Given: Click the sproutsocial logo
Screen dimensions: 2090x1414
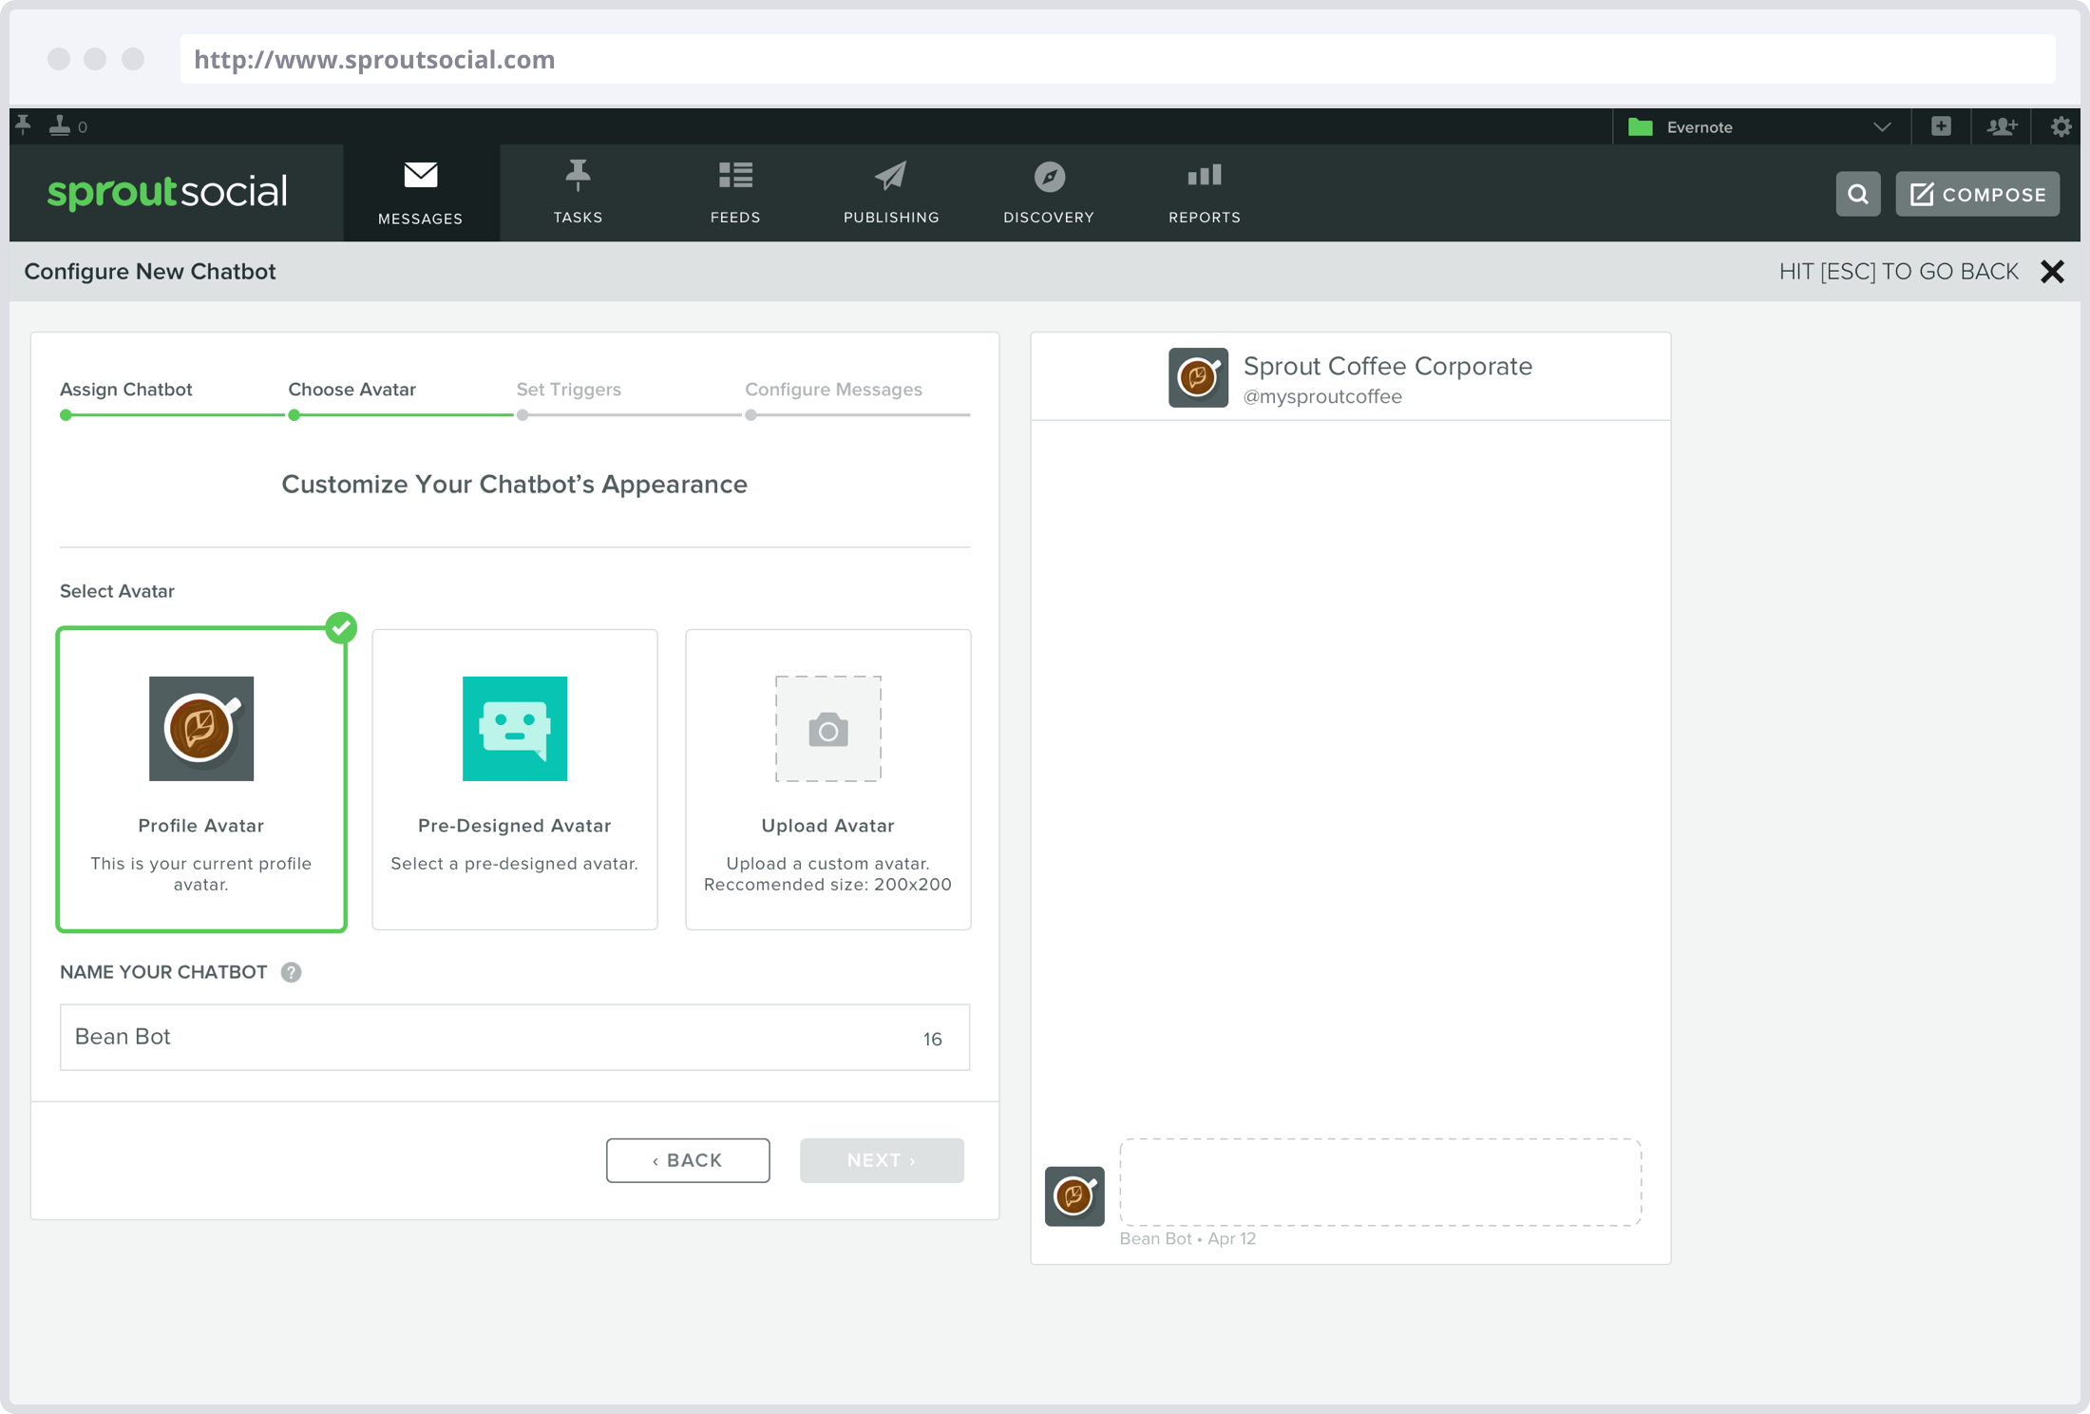Looking at the screenshot, I should tap(167, 191).
